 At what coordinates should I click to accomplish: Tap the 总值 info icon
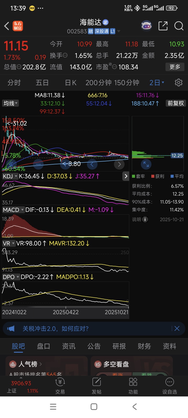(x=19, y=67)
